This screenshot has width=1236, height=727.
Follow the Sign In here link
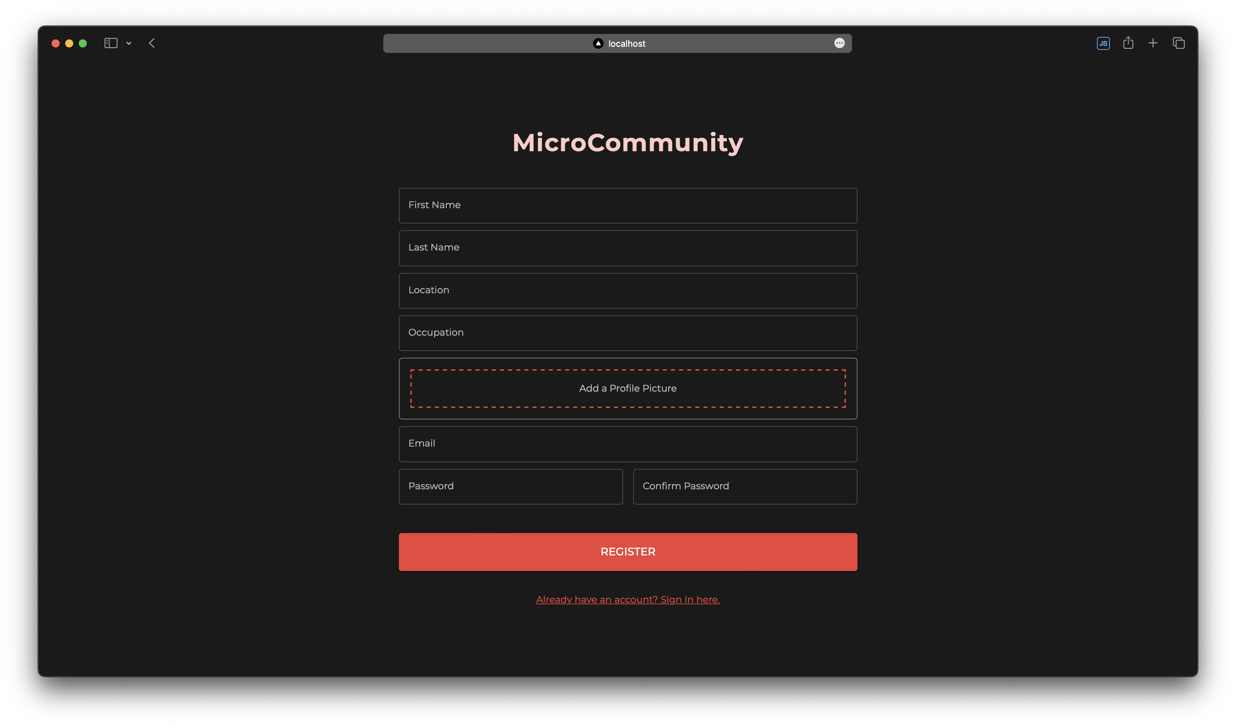pyautogui.click(x=628, y=599)
